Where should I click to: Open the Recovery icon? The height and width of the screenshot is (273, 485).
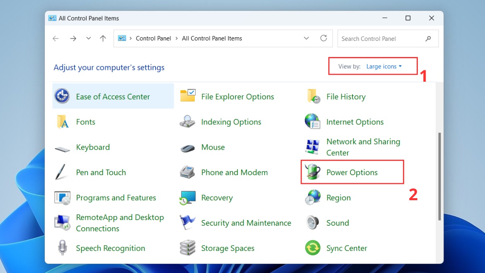188,198
